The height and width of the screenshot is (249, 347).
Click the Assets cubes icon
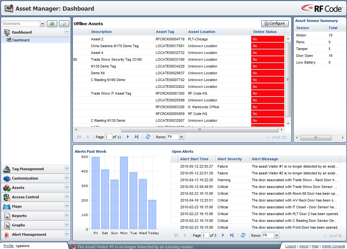point(7,188)
